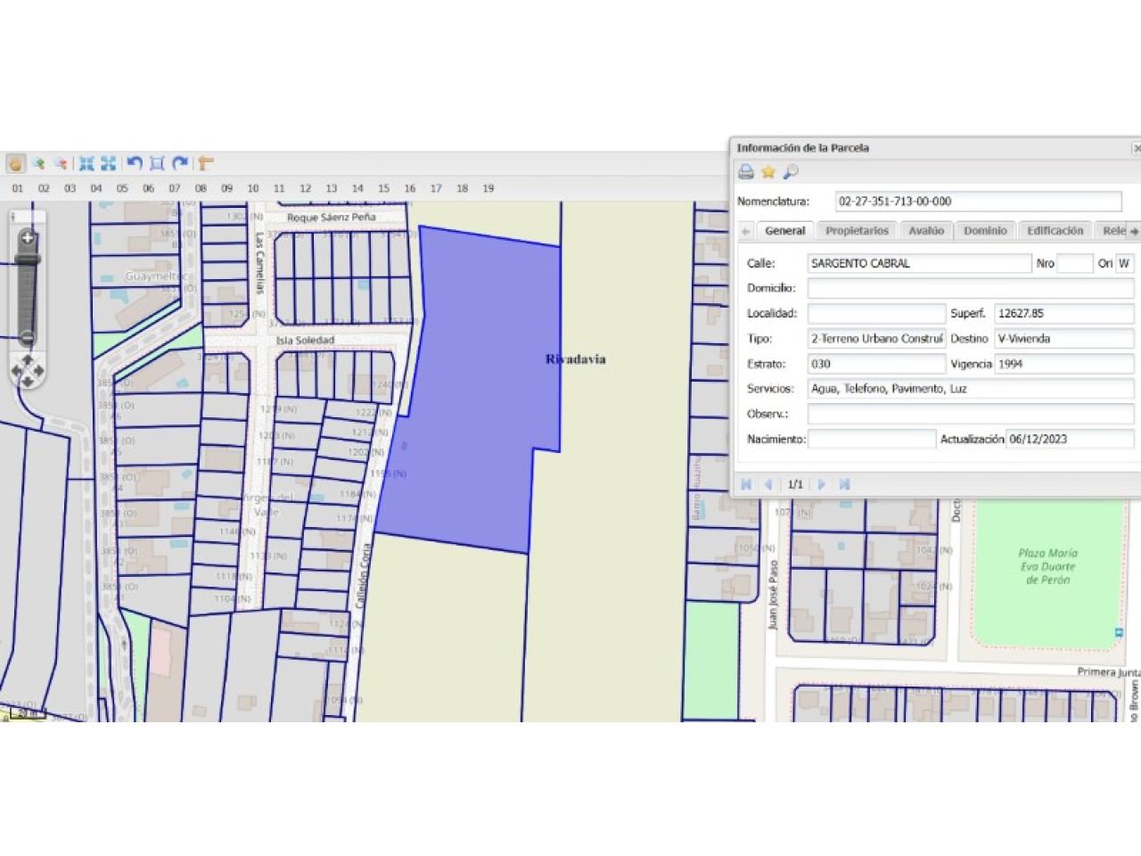1141x856 pixels.
Task: Click the zoom slider handle
Action: coord(28,260)
